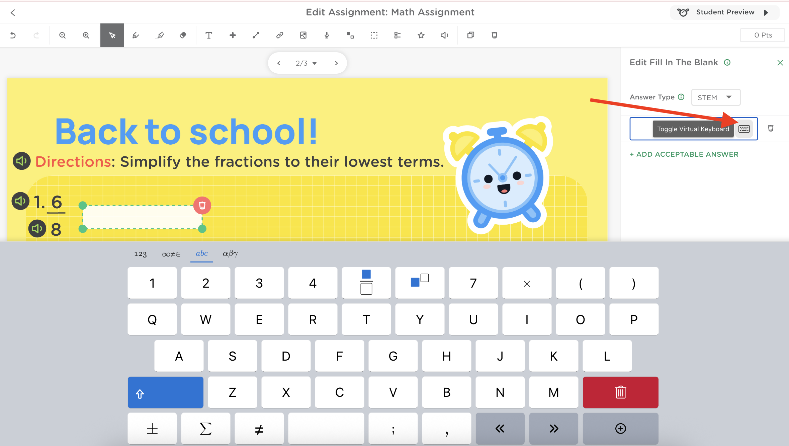
Task: Tap the red delete key on keyboard
Action: pyautogui.click(x=621, y=392)
